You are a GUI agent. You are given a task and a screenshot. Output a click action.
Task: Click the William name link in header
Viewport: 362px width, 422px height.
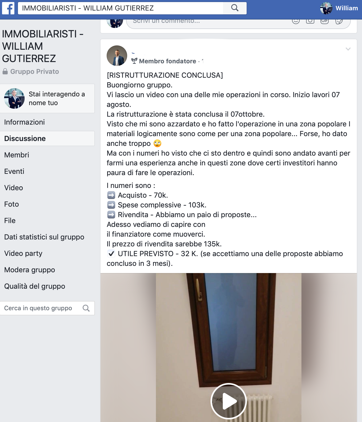point(347,8)
